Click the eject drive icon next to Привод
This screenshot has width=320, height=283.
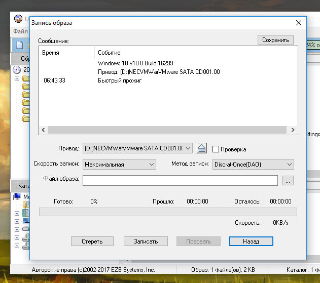point(202,148)
